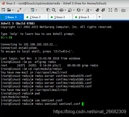The height and width of the screenshot is (117, 129).
Task: Toggle full screen mode icon
Action: 110,10
